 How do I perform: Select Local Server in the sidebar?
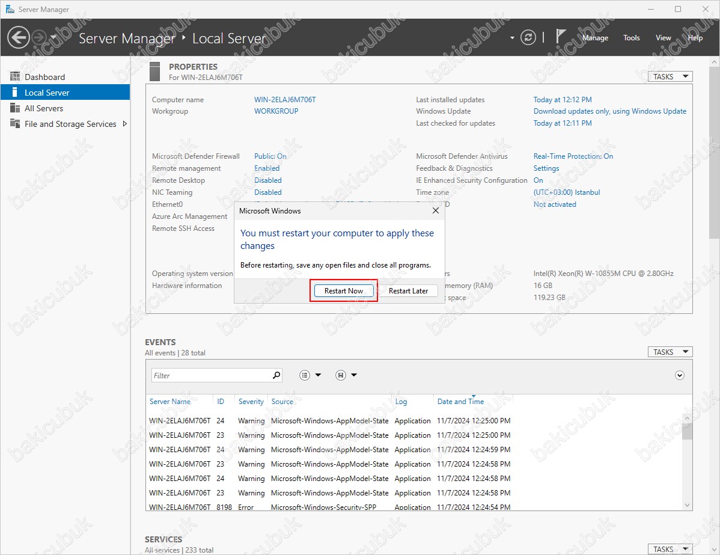click(65, 93)
